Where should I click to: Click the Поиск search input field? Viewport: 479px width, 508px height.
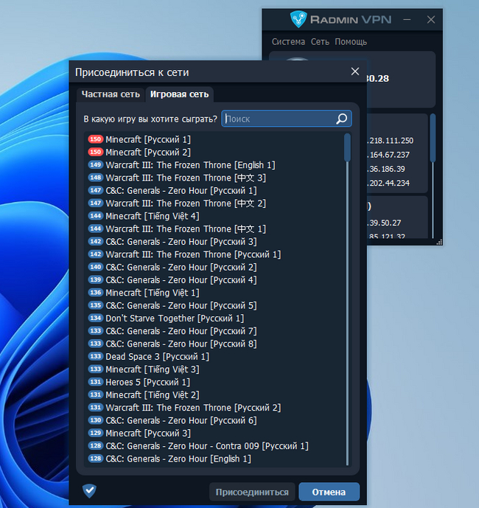(x=279, y=119)
